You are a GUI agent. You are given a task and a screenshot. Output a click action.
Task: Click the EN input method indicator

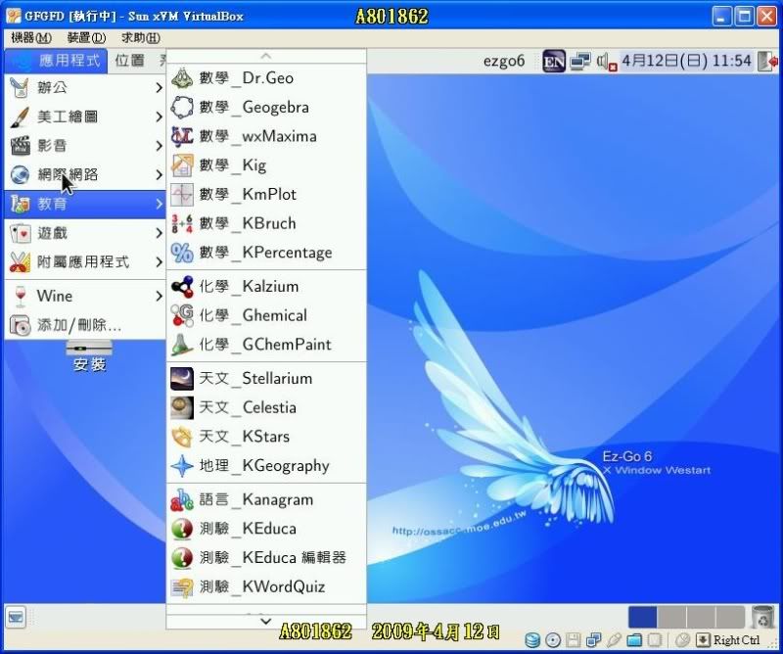554,61
